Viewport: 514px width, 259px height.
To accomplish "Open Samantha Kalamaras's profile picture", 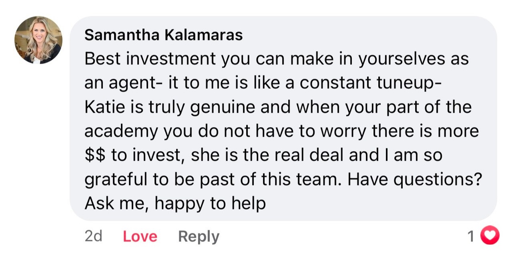I will (38, 40).
